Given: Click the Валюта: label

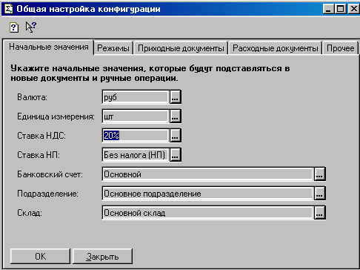Looking at the screenshot, I should pos(32,97).
